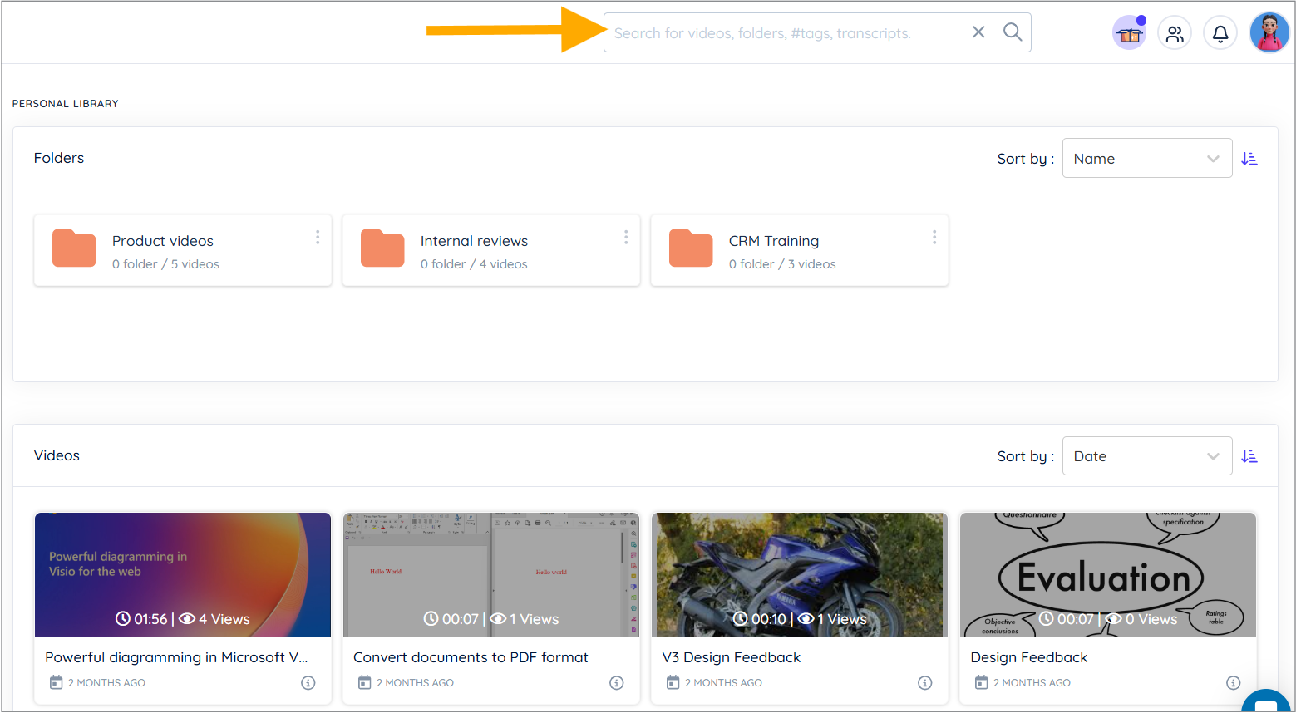The height and width of the screenshot is (713, 1296).
Task: Open the gift box what's new icon
Action: pyautogui.click(x=1129, y=34)
